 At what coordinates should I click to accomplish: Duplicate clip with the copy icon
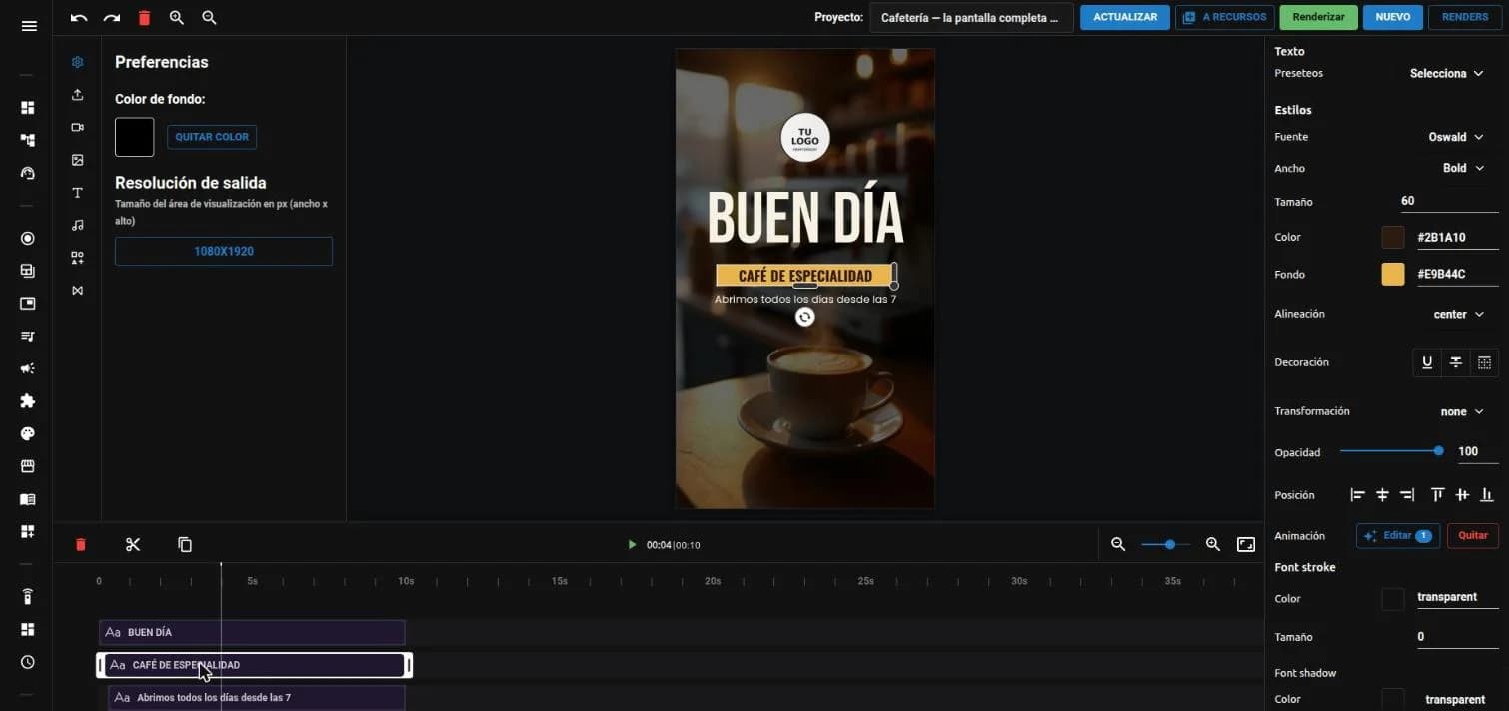coord(185,545)
